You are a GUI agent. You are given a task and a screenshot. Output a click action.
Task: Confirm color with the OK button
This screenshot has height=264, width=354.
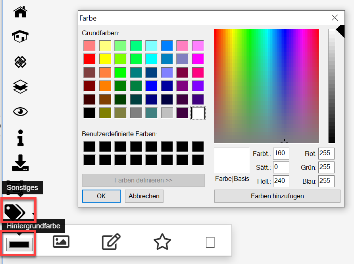101,196
